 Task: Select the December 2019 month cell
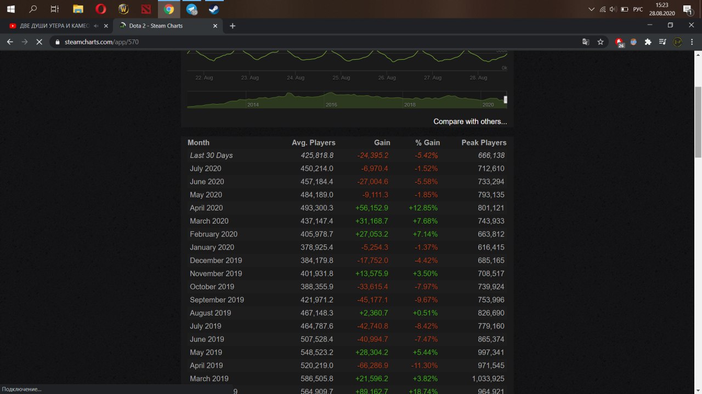tap(216, 260)
